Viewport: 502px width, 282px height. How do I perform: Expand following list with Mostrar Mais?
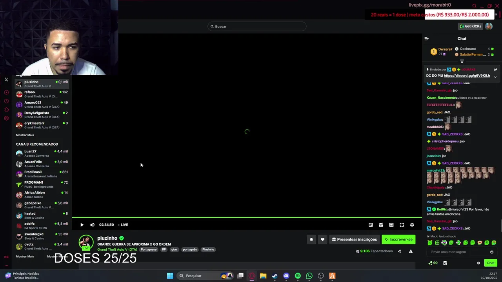(x=25, y=135)
